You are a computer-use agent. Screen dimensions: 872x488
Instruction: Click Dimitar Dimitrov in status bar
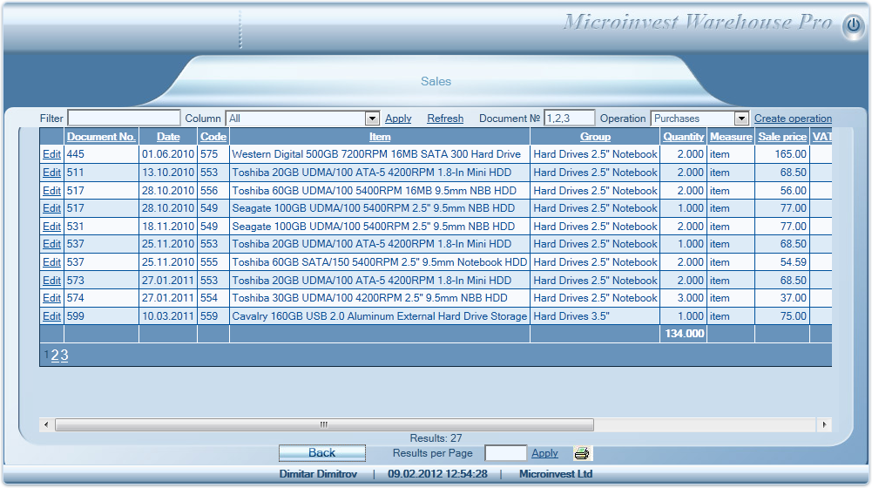pos(318,474)
